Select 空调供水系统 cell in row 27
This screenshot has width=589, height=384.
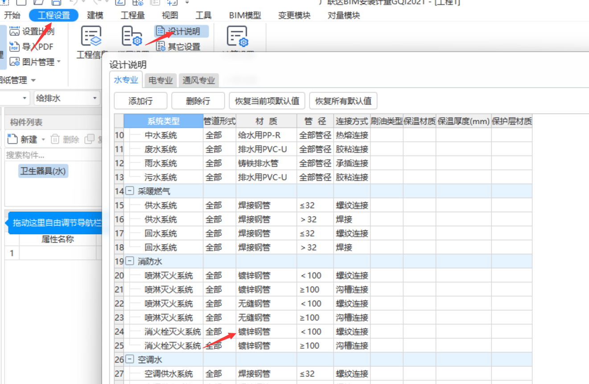coord(164,374)
